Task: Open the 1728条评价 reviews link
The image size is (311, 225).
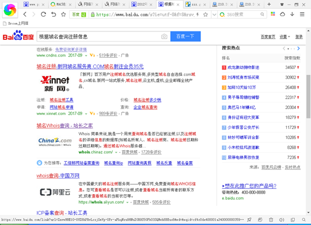Action: click(x=151, y=152)
